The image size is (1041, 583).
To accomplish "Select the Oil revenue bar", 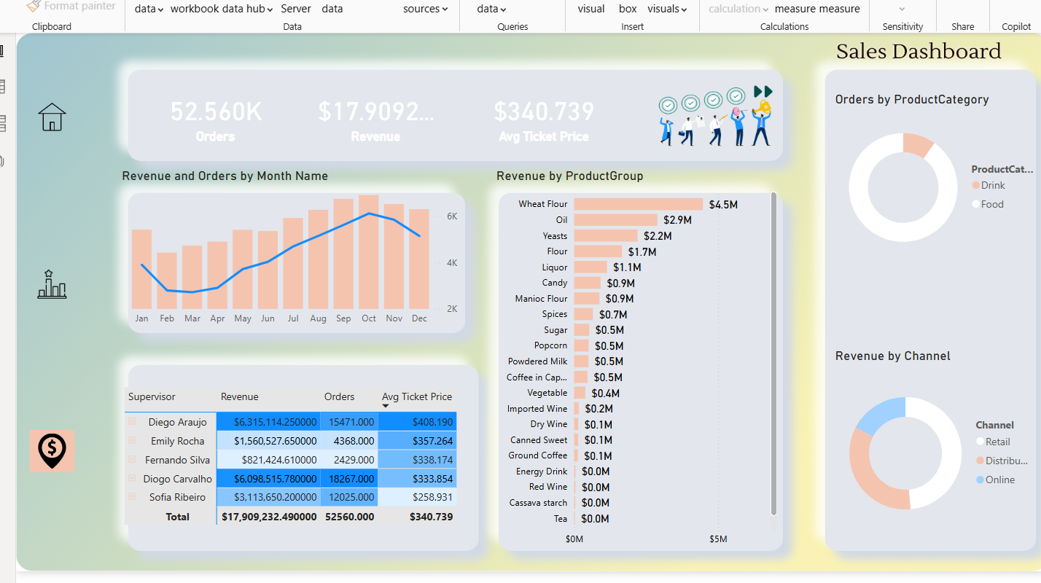I will tap(616, 219).
